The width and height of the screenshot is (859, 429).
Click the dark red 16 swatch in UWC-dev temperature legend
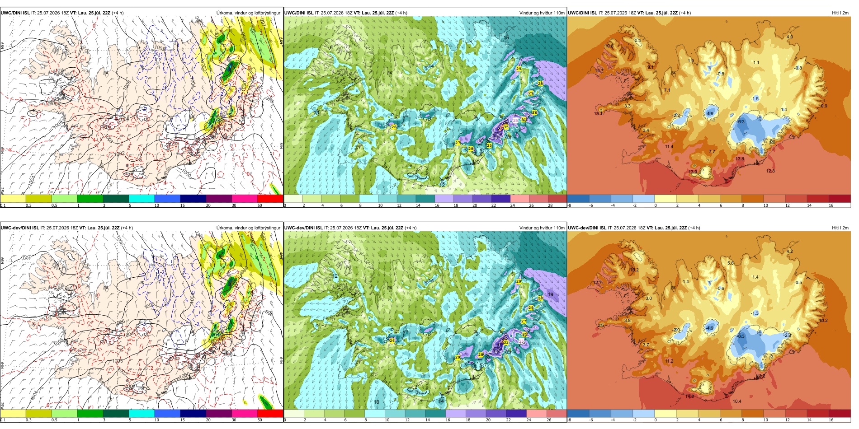click(x=840, y=413)
